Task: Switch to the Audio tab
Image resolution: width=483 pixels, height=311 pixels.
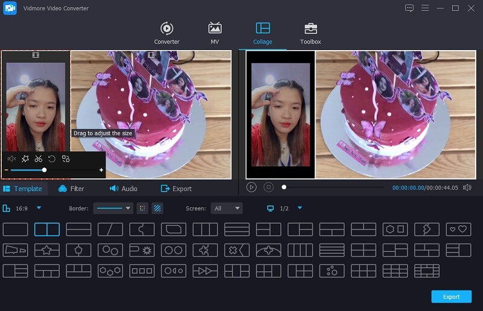Action: click(x=123, y=189)
